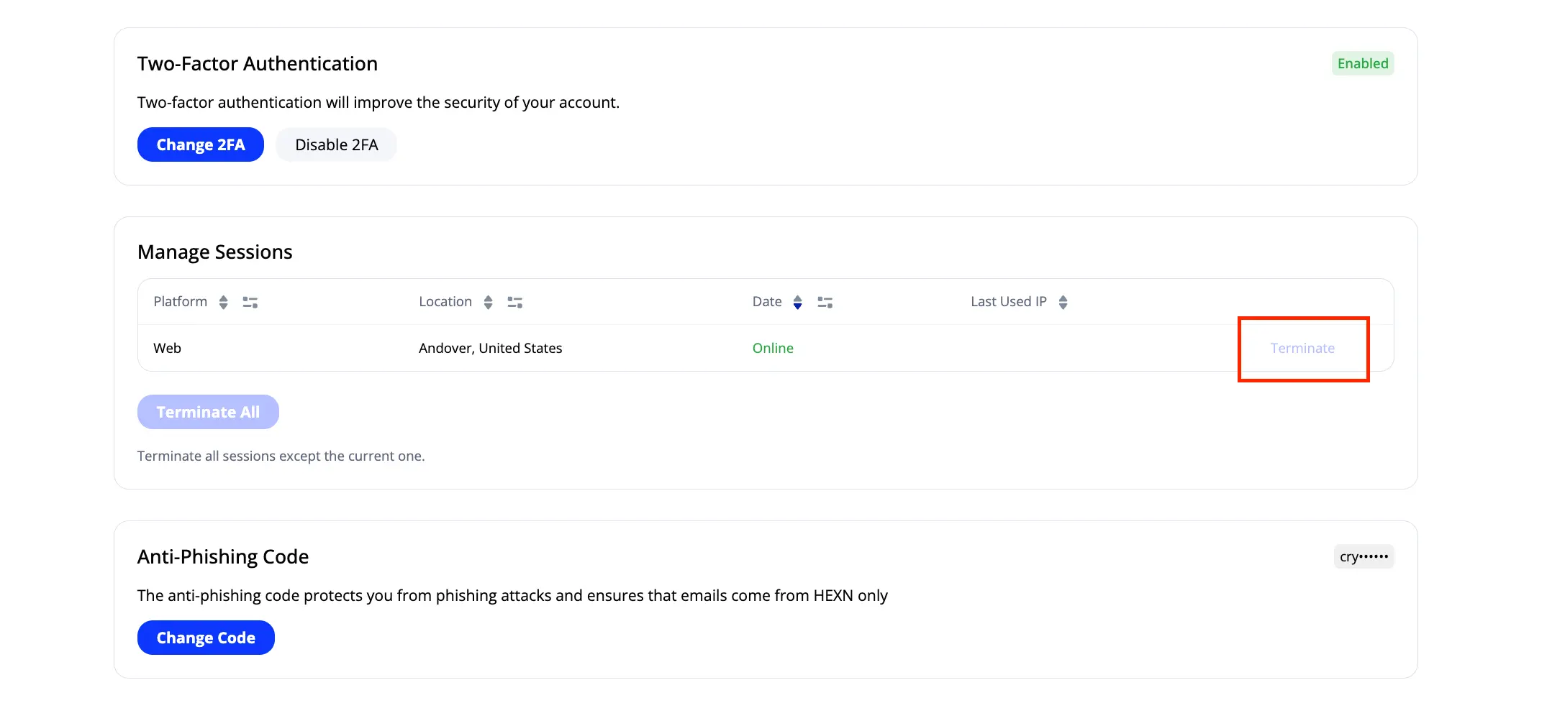
Task: Terminate the Web session from Andover
Action: point(1302,349)
